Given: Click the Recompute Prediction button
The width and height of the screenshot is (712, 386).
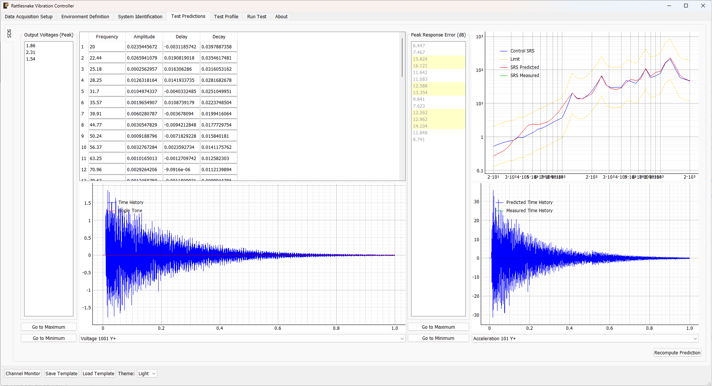Looking at the screenshot, I should (x=677, y=352).
